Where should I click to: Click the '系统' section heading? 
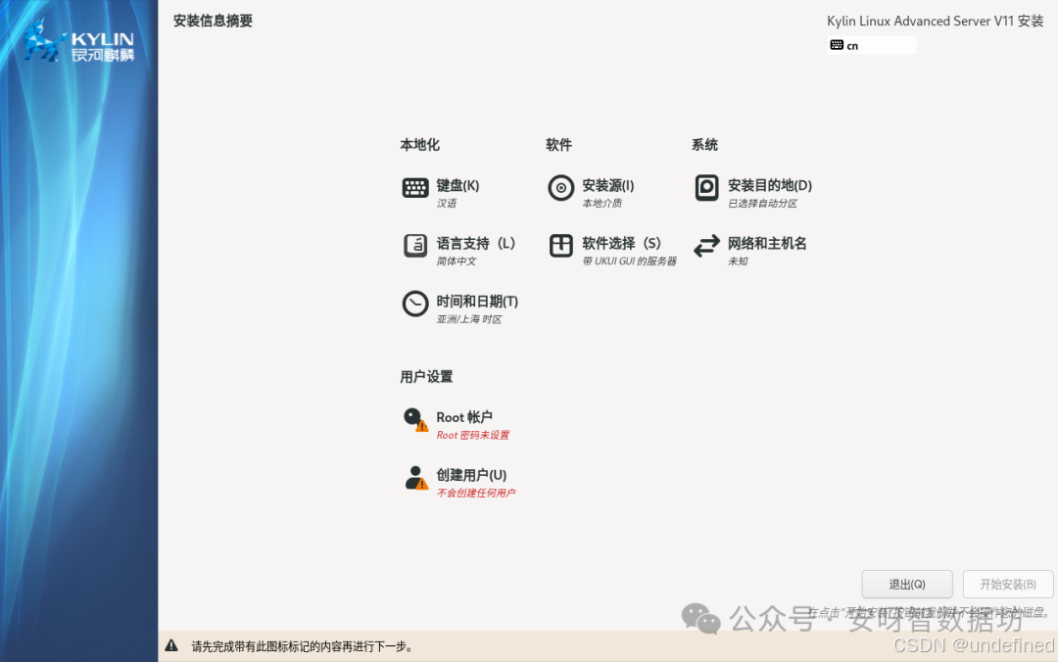click(704, 144)
